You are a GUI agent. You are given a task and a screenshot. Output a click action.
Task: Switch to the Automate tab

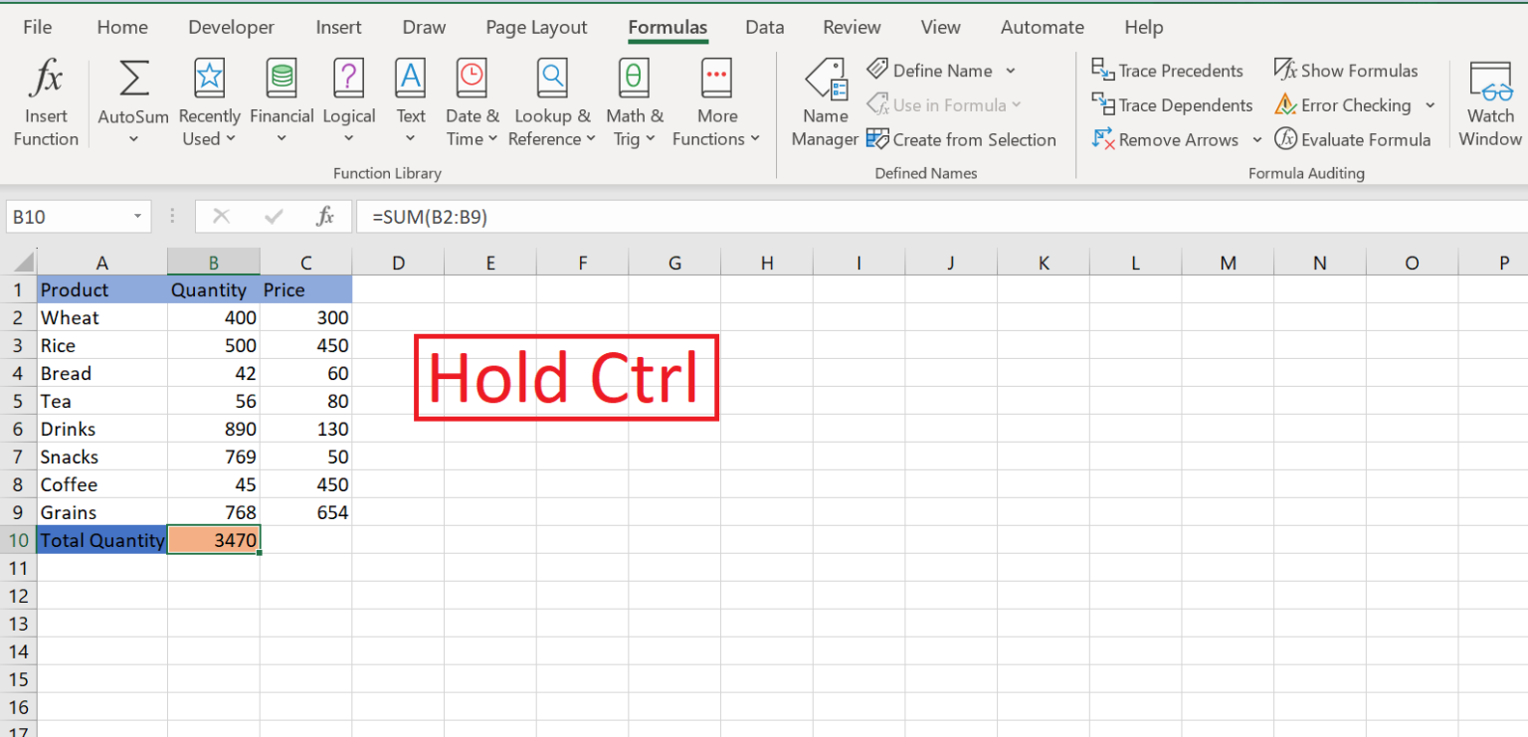click(x=1043, y=27)
